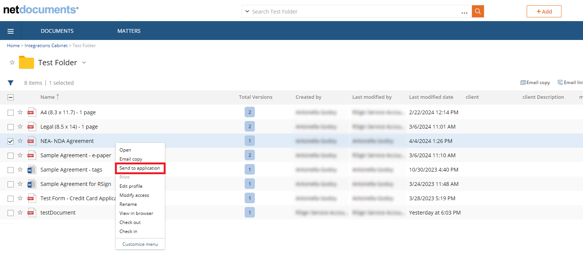This screenshot has height=276, width=583.
Task: Select Send to application menu entry
Action: [140, 168]
